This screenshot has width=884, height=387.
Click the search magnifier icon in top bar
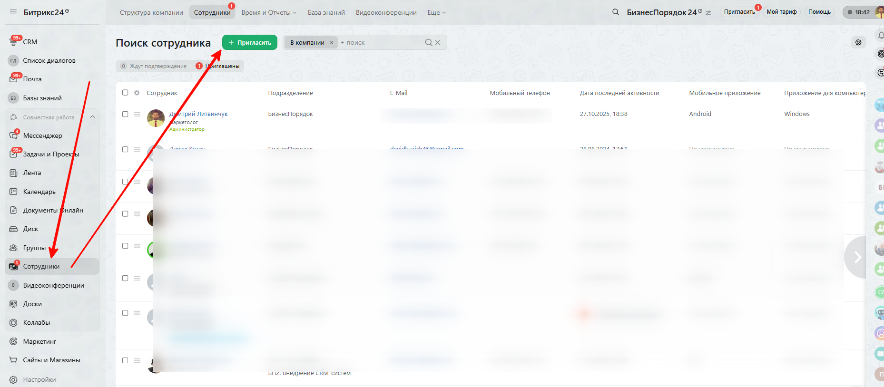(615, 12)
